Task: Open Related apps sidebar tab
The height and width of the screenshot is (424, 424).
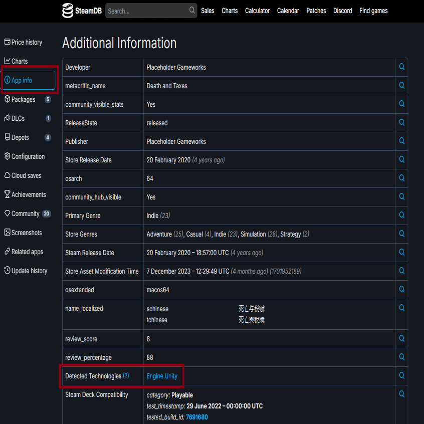Action: click(24, 252)
